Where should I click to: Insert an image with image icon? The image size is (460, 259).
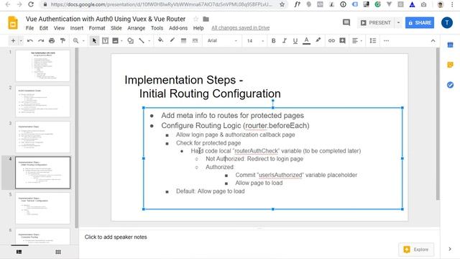click(115, 41)
